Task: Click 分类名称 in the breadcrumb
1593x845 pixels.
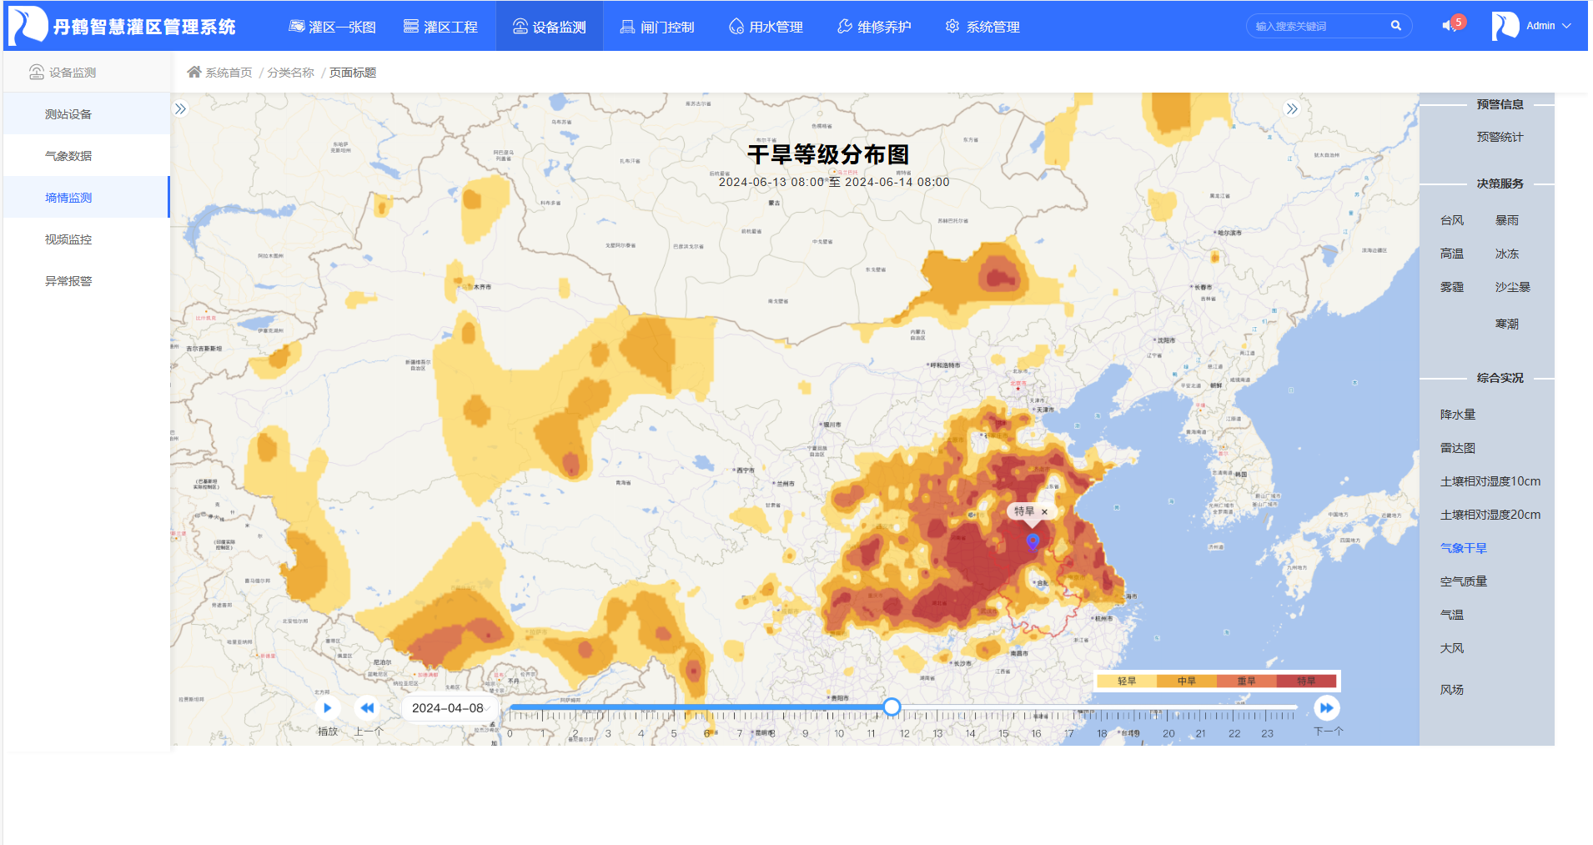Action: (290, 73)
